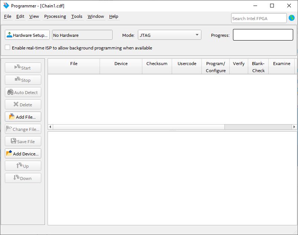Click the Hardware Setup button
This screenshot has height=235, width=298.
click(x=27, y=35)
